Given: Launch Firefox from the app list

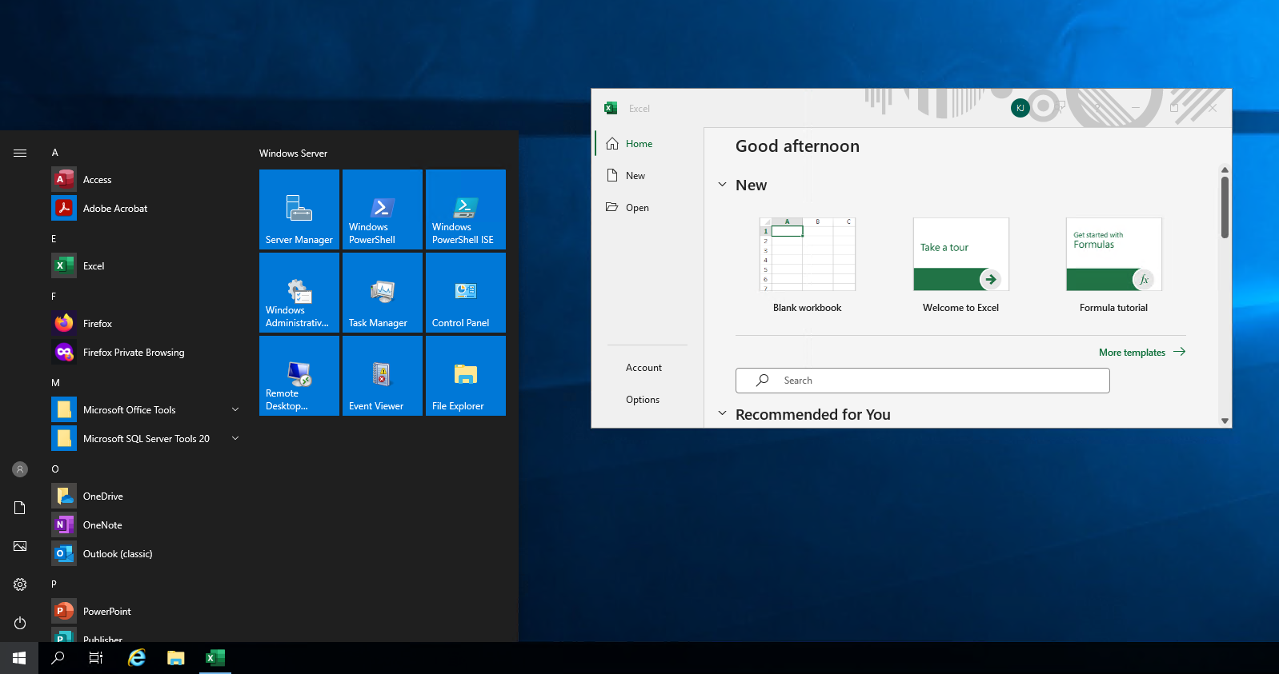Looking at the screenshot, I should 144,324.
